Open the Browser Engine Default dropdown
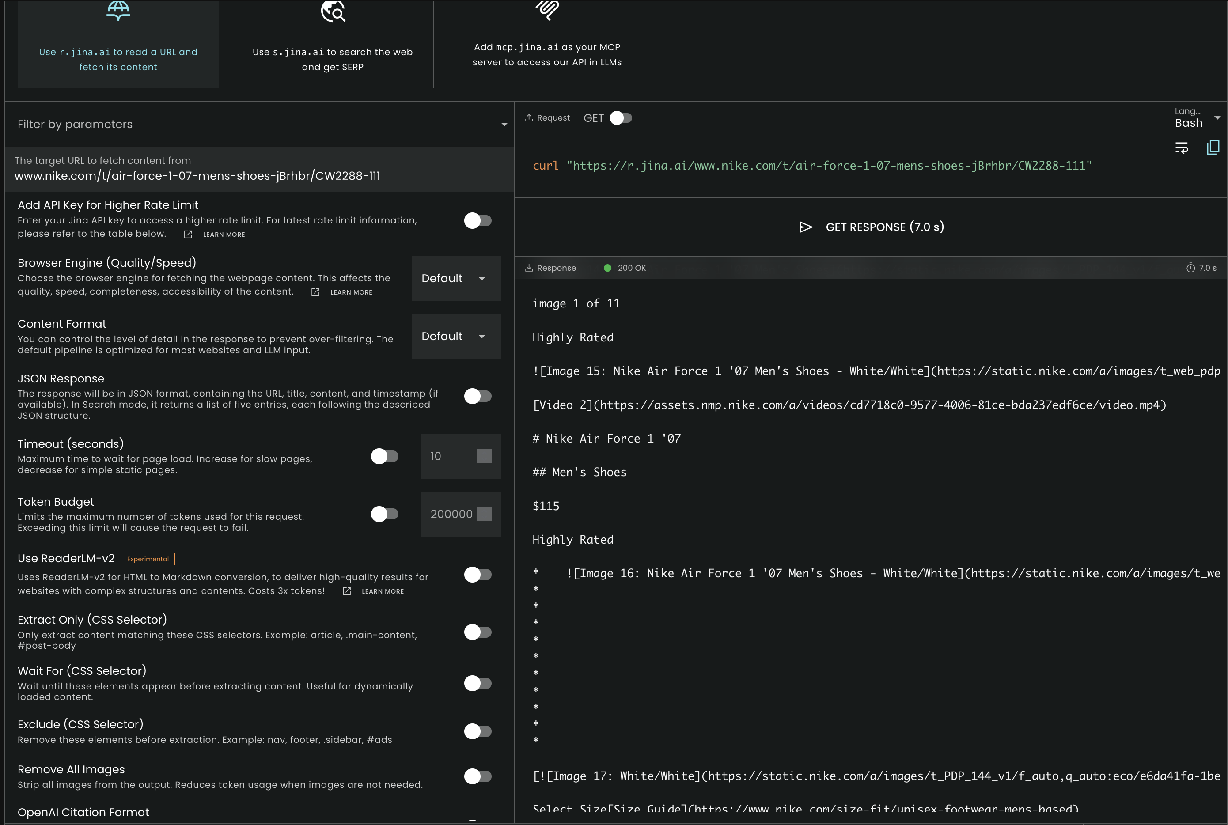The image size is (1228, 825). point(456,278)
